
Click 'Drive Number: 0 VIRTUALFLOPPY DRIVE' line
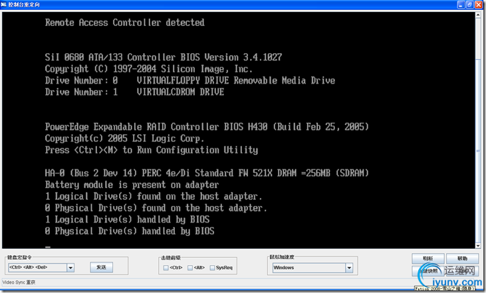tap(190, 80)
